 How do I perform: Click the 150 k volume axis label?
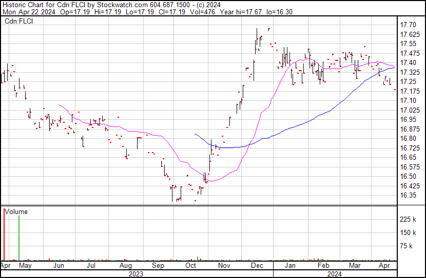[x=408, y=232]
